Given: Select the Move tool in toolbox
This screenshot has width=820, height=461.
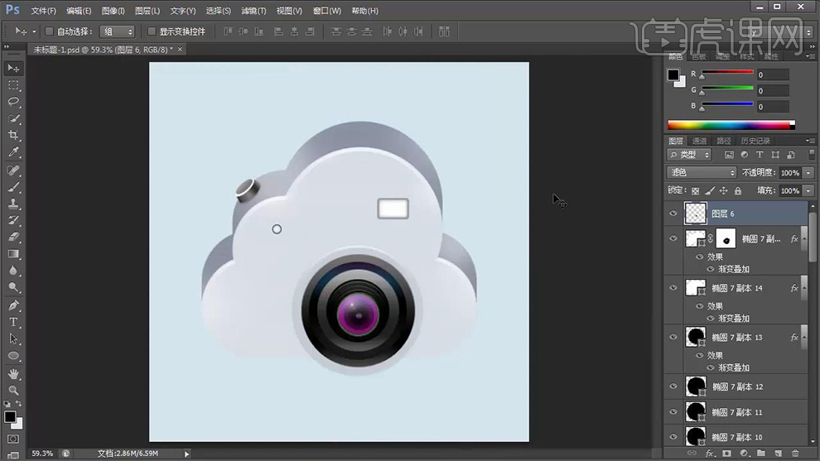Looking at the screenshot, I should point(13,69).
